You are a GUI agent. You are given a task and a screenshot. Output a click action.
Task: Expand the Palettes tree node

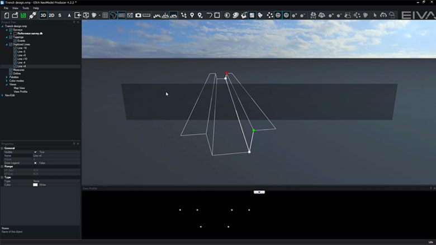(x=7, y=77)
